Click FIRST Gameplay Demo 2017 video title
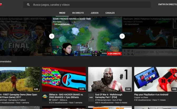This screenshot has height=109, width=177. pyautogui.click(x=18, y=96)
